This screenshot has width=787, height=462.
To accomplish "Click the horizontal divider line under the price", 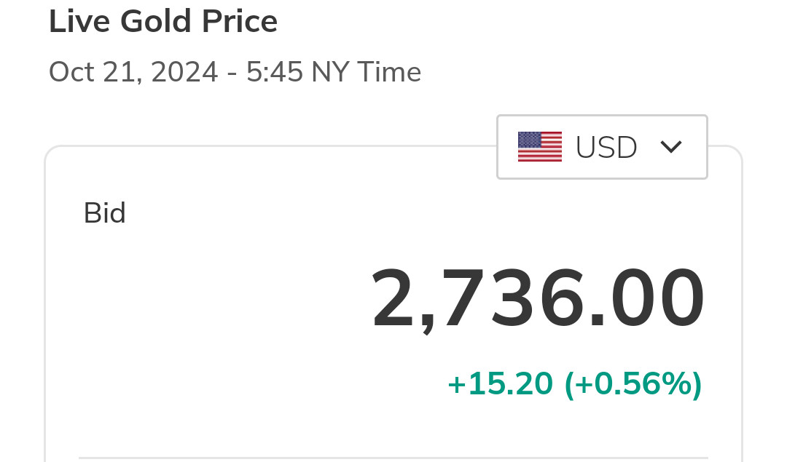I will [393, 458].
